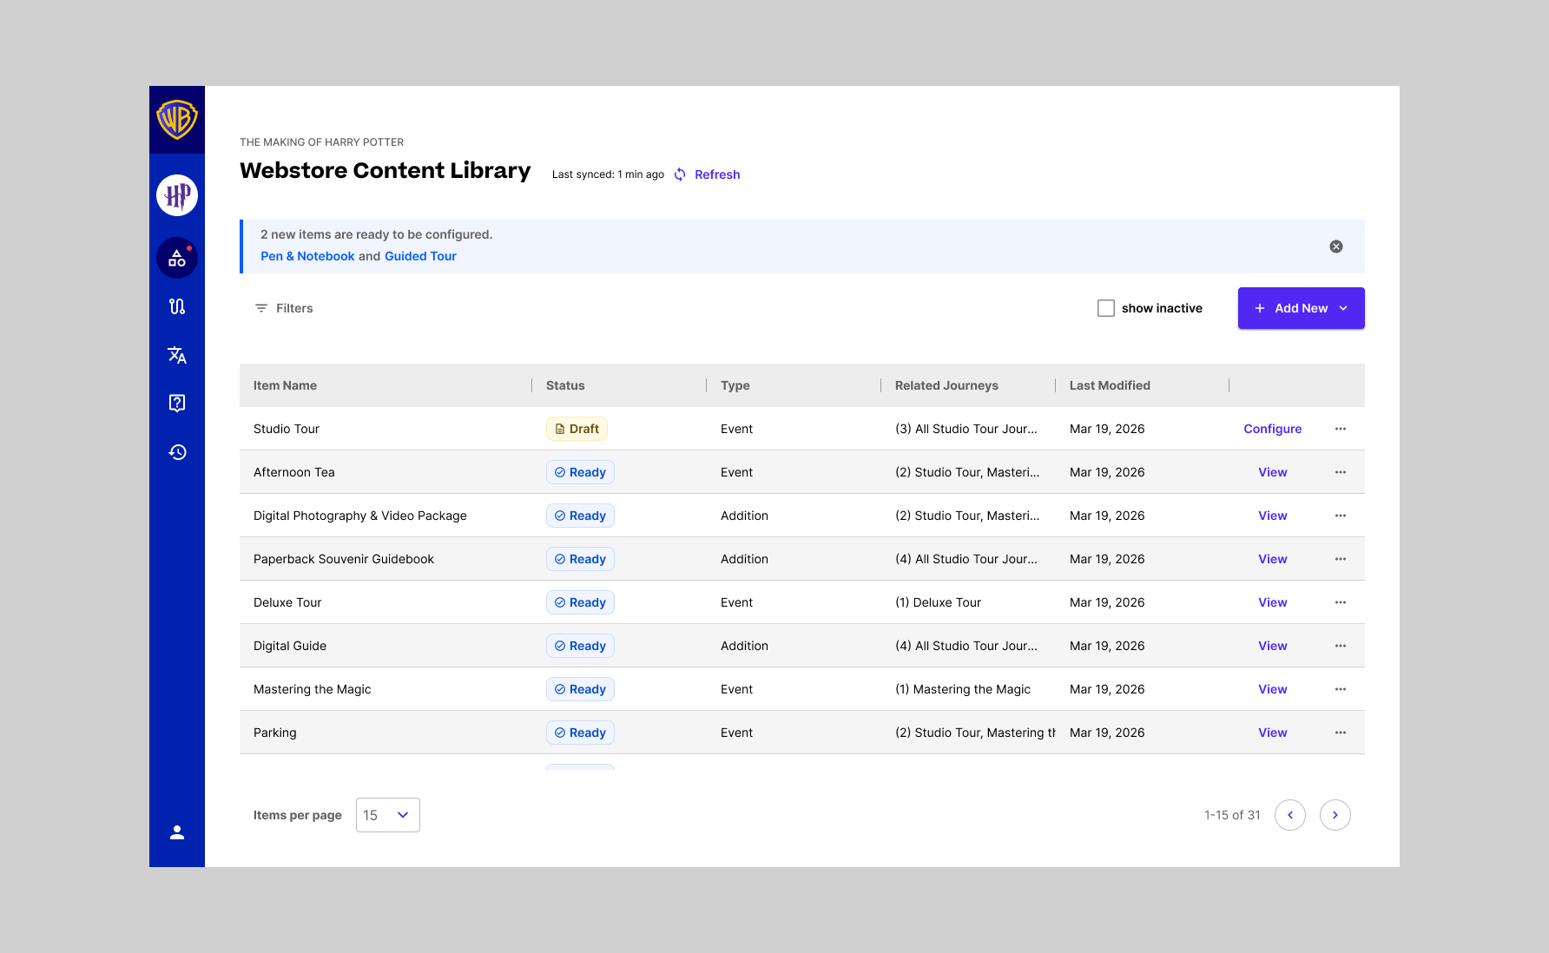Select the content library shapes icon

177,258
